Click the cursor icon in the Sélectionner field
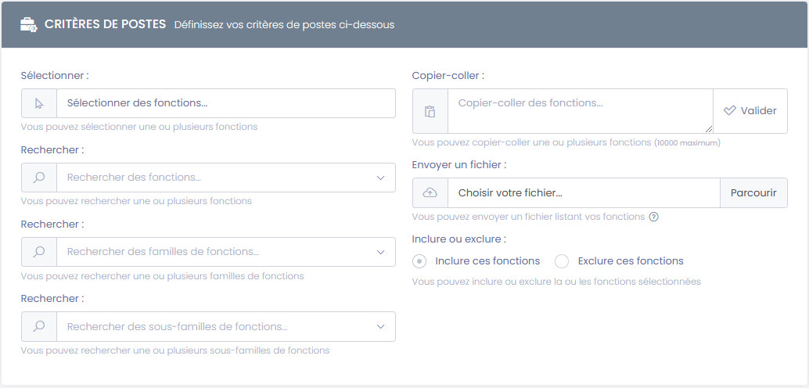The width and height of the screenshot is (809, 388). pyautogui.click(x=39, y=103)
